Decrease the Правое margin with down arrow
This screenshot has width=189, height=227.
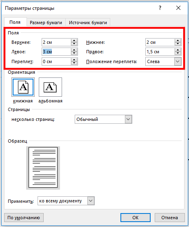click(x=178, y=53)
